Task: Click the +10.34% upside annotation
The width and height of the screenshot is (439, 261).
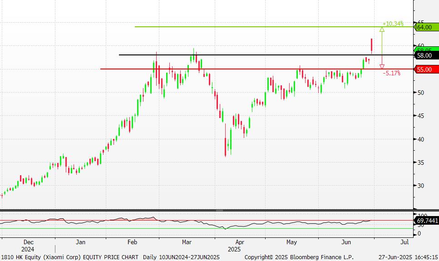Action: [x=393, y=24]
